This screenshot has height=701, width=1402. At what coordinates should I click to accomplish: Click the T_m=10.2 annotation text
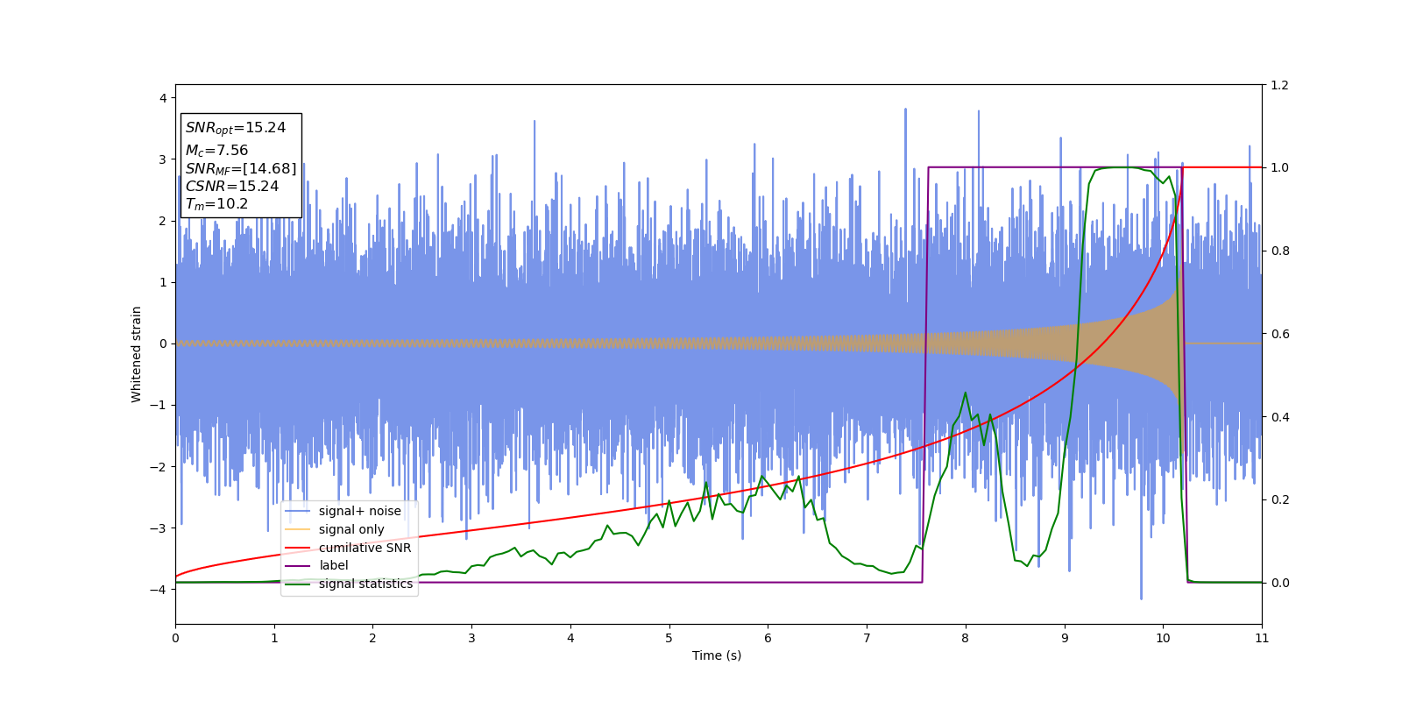(x=216, y=204)
